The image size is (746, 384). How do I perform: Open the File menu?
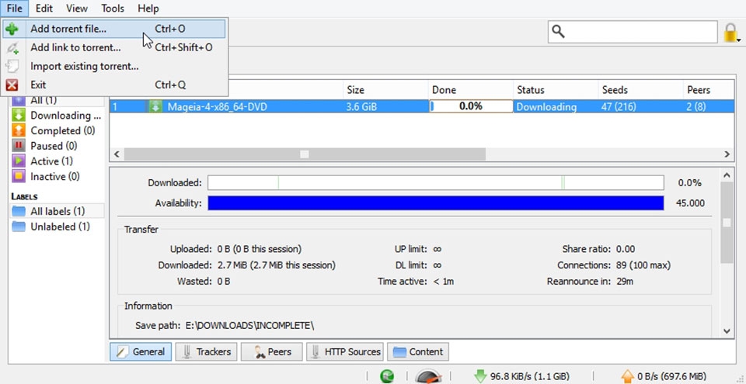tap(14, 8)
